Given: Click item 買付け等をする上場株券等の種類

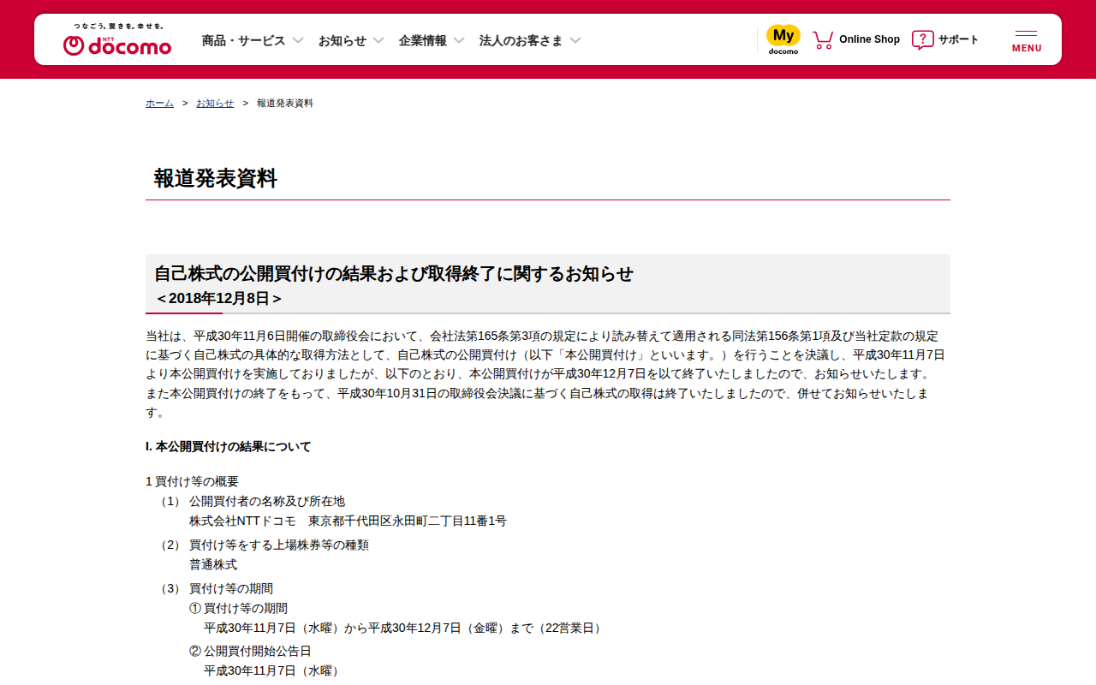Looking at the screenshot, I should coord(279,545).
